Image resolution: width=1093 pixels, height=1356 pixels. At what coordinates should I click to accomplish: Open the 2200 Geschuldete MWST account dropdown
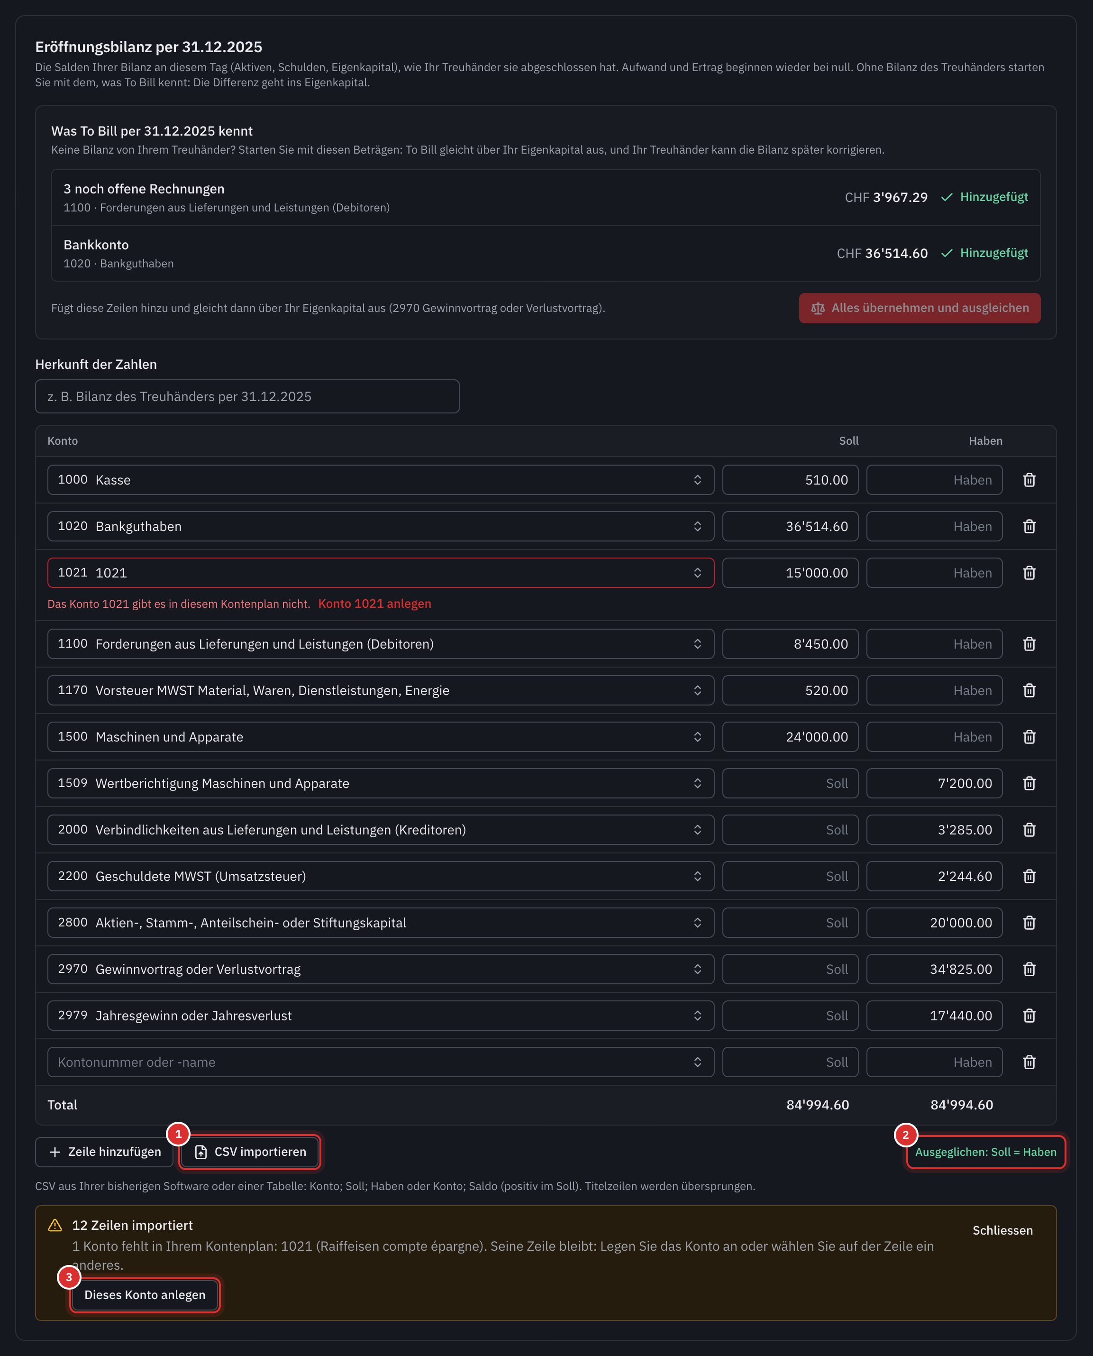click(x=380, y=877)
